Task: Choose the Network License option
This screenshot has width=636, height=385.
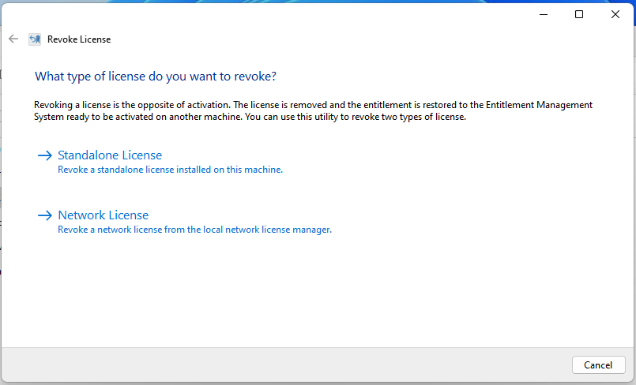Action: click(103, 215)
